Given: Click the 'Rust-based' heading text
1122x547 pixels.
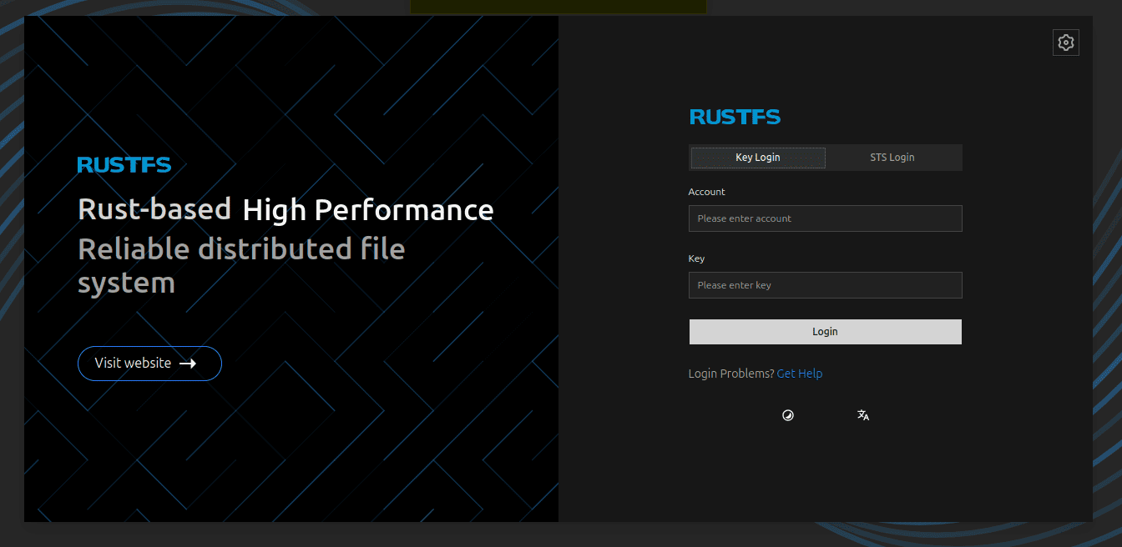Looking at the screenshot, I should 154,209.
